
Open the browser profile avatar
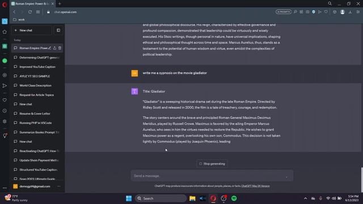point(343,12)
